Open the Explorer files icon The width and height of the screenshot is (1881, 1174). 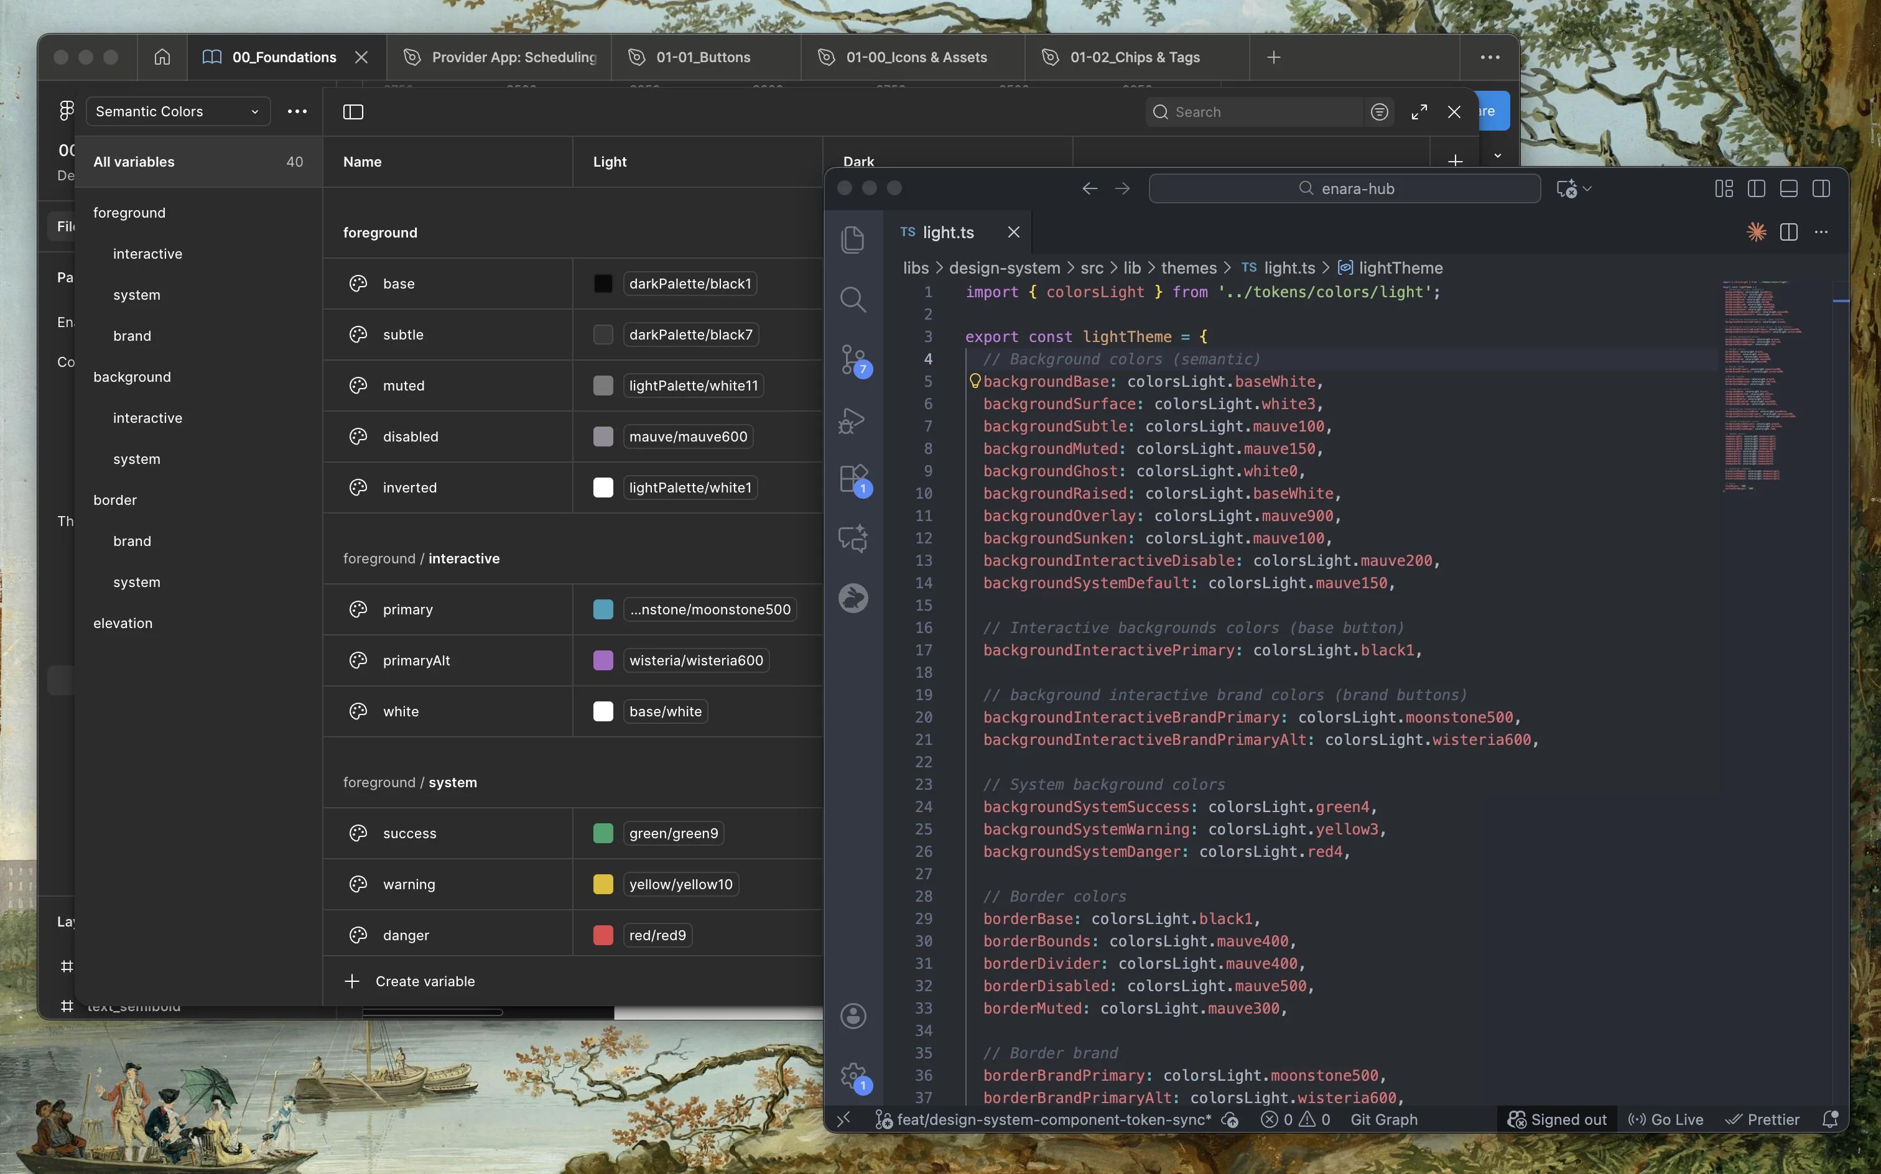click(x=853, y=239)
